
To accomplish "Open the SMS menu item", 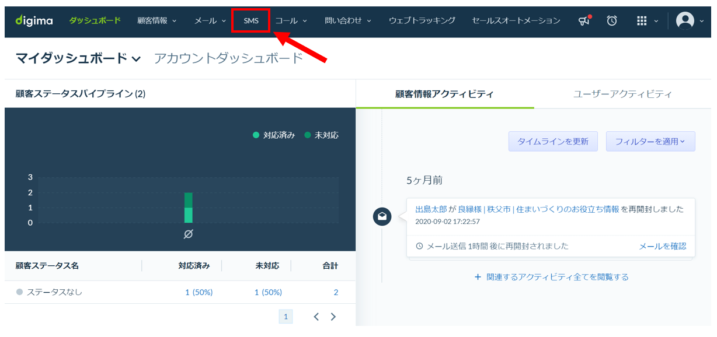I will [x=251, y=20].
